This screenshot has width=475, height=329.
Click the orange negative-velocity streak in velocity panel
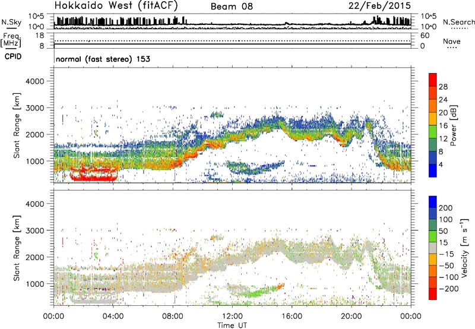281,286
